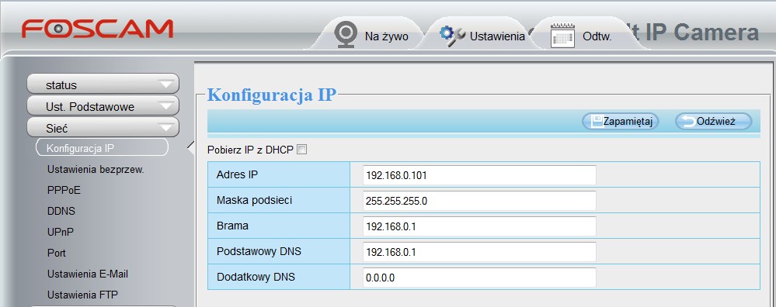The height and width of the screenshot is (307, 776).
Task: Open the Port settings page
Action: [x=57, y=254]
